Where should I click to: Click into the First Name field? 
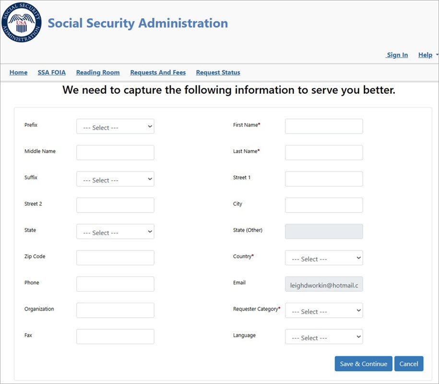coord(323,126)
